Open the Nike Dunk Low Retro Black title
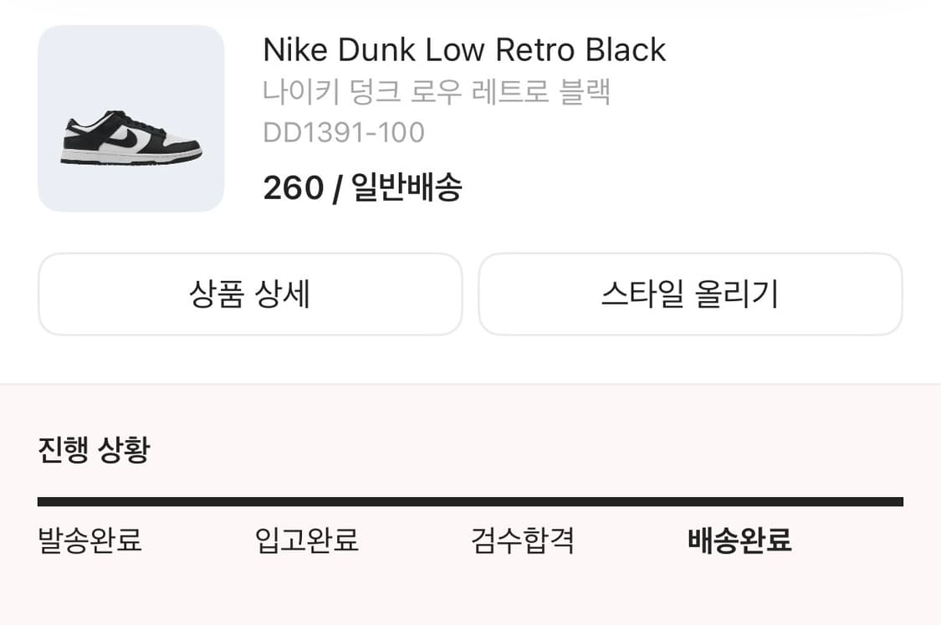The width and height of the screenshot is (941, 625). pyautogui.click(x=463, y=50)
